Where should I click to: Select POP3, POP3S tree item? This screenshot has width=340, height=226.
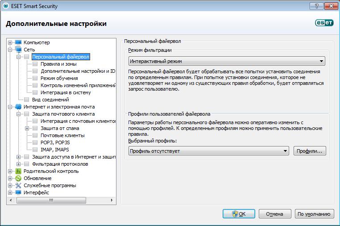point(55,142)
